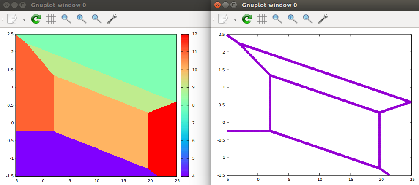
Task: Close the right Gnuplot window
Action: [217, 5]
